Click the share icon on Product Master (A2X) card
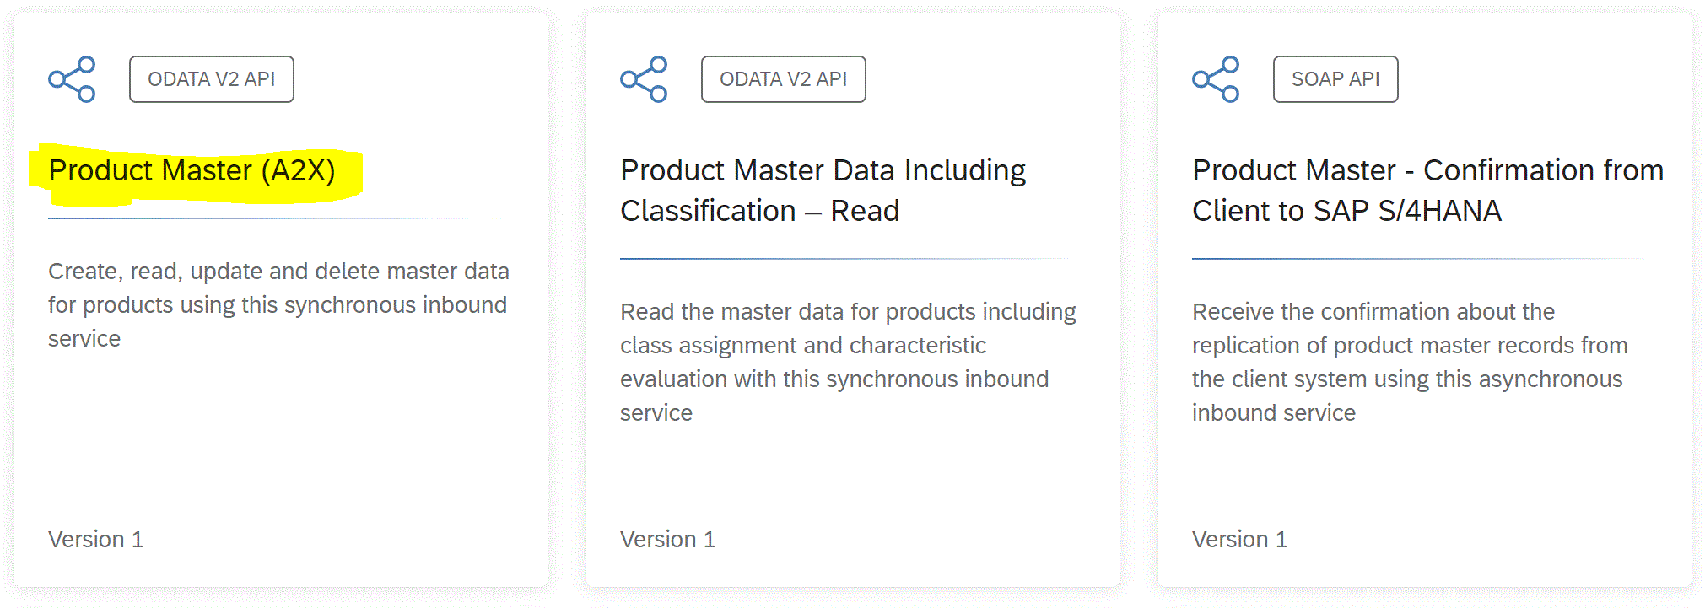 point(72,79)
